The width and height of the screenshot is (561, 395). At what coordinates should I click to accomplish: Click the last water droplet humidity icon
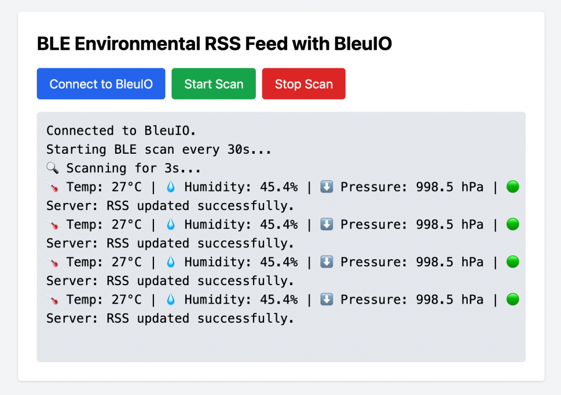(x=171, y=299)
